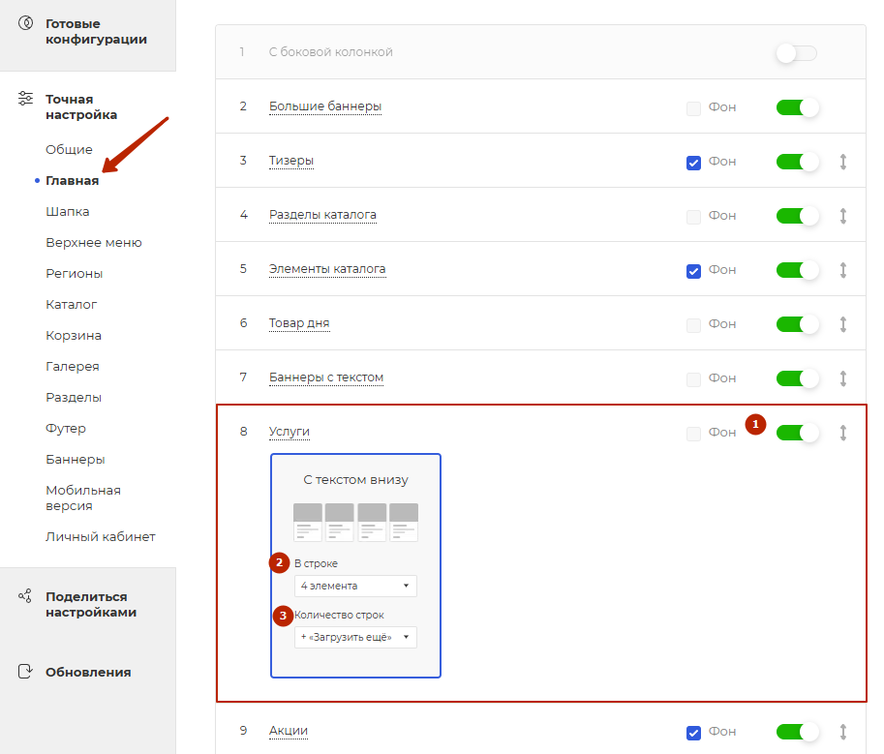Select the С текстом внизу layout thumbnail
This screenshot has height=754, width=884.
355,521
